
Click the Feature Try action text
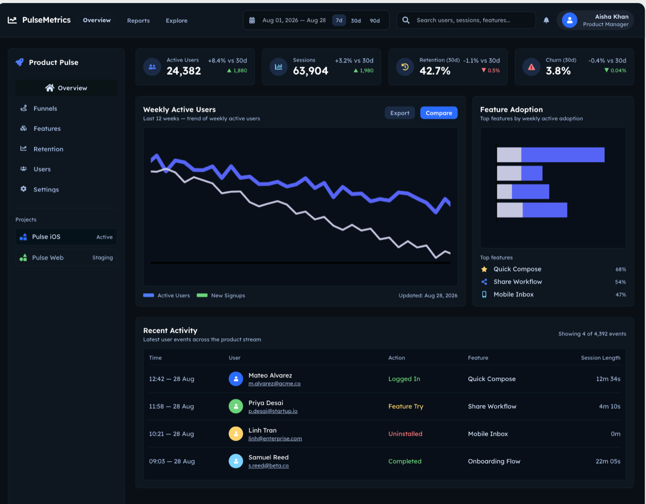[x=406, y=406]
